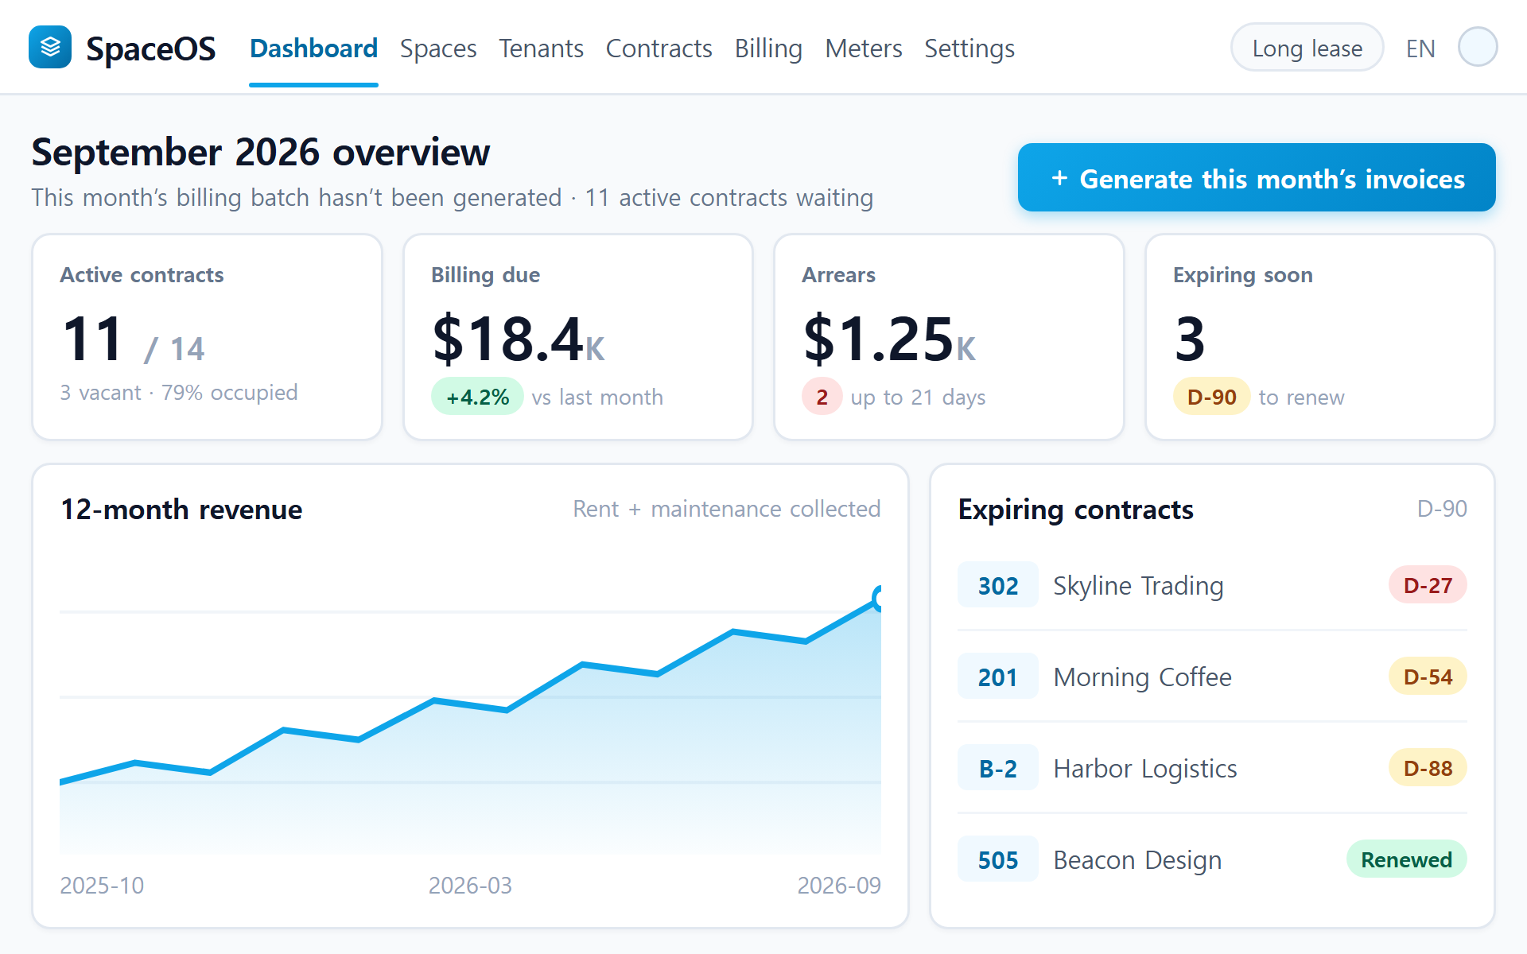Open the Harbor Logistics contract row
Screen dimensions: 1527x954
coord(1212,768)
